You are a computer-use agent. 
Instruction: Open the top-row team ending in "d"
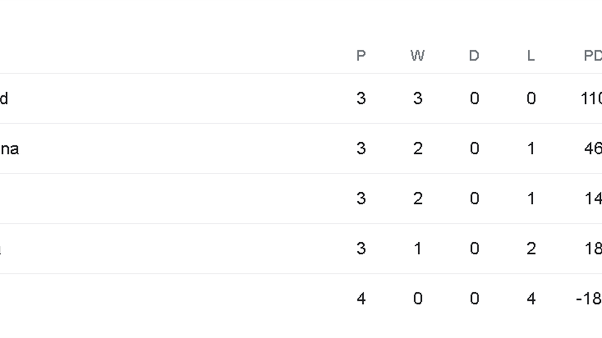(x=4, y=99)
